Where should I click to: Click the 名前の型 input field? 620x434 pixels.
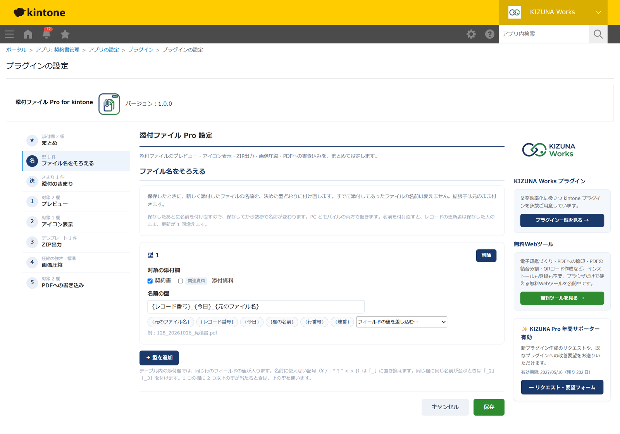[x=256, y=307]
